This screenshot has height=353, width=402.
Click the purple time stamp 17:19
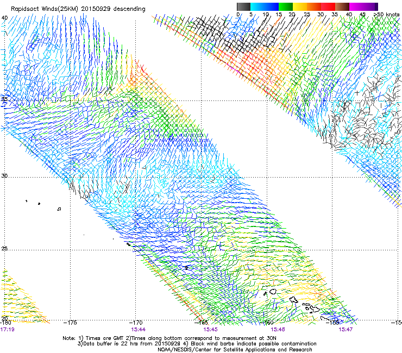click(x=7, y=330)
